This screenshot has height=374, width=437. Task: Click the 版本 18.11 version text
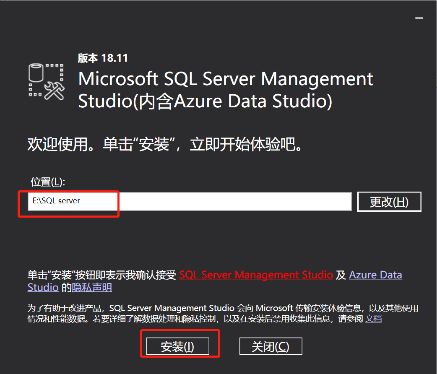(x=103, y=58)
